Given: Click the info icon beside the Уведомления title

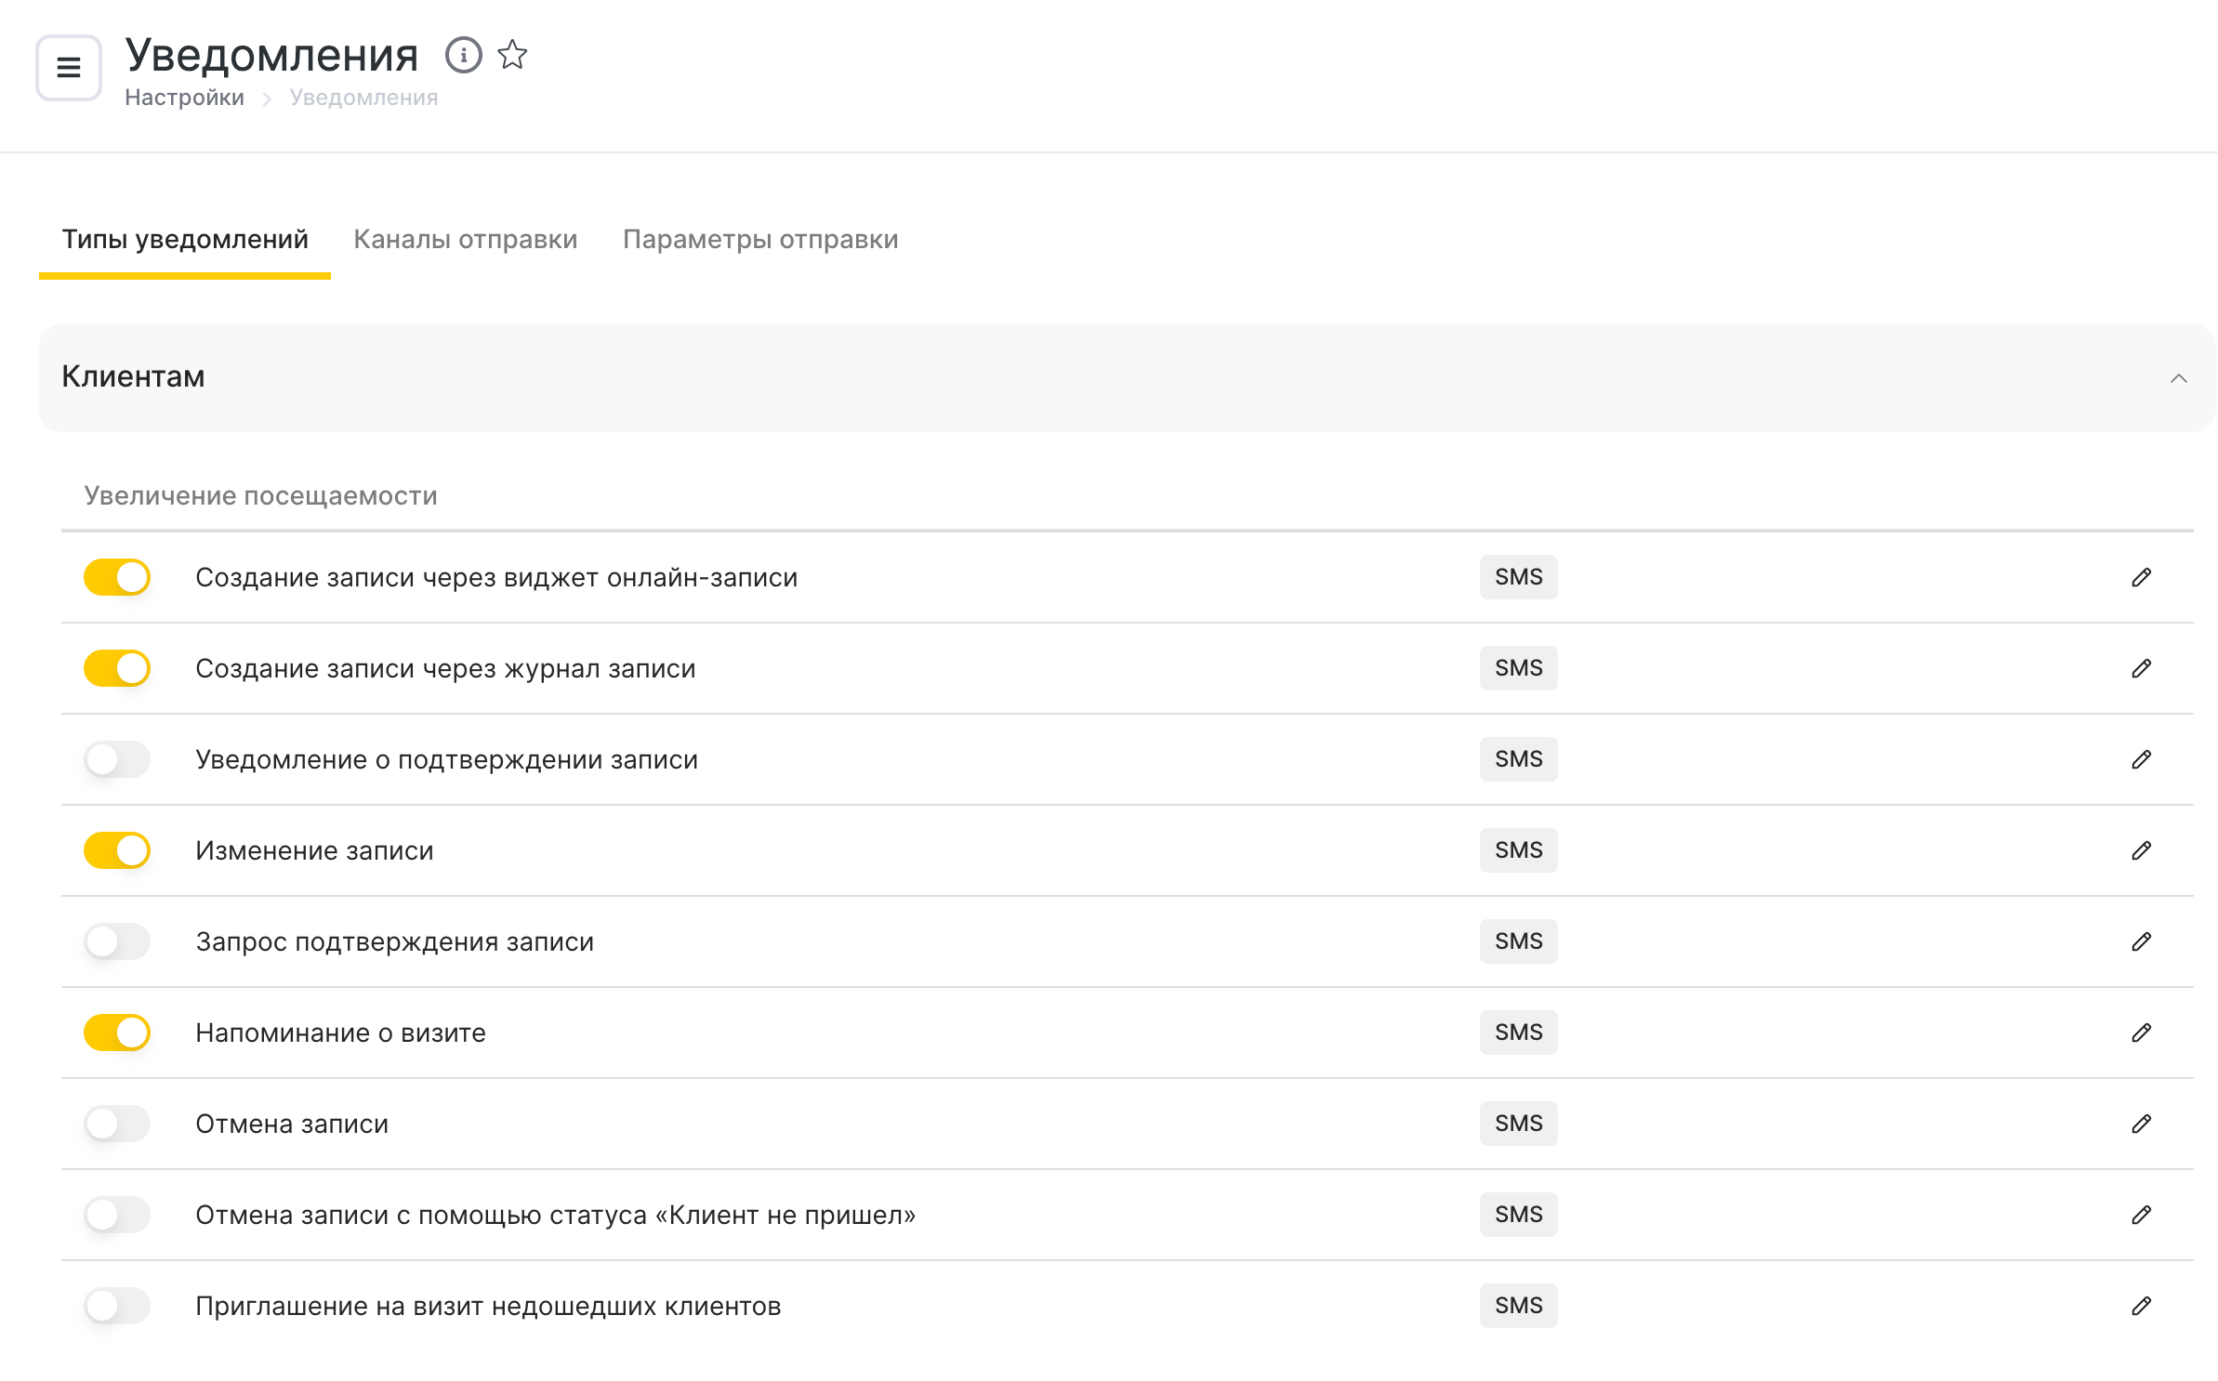Looking at the screenshot, I should [463, 55].
